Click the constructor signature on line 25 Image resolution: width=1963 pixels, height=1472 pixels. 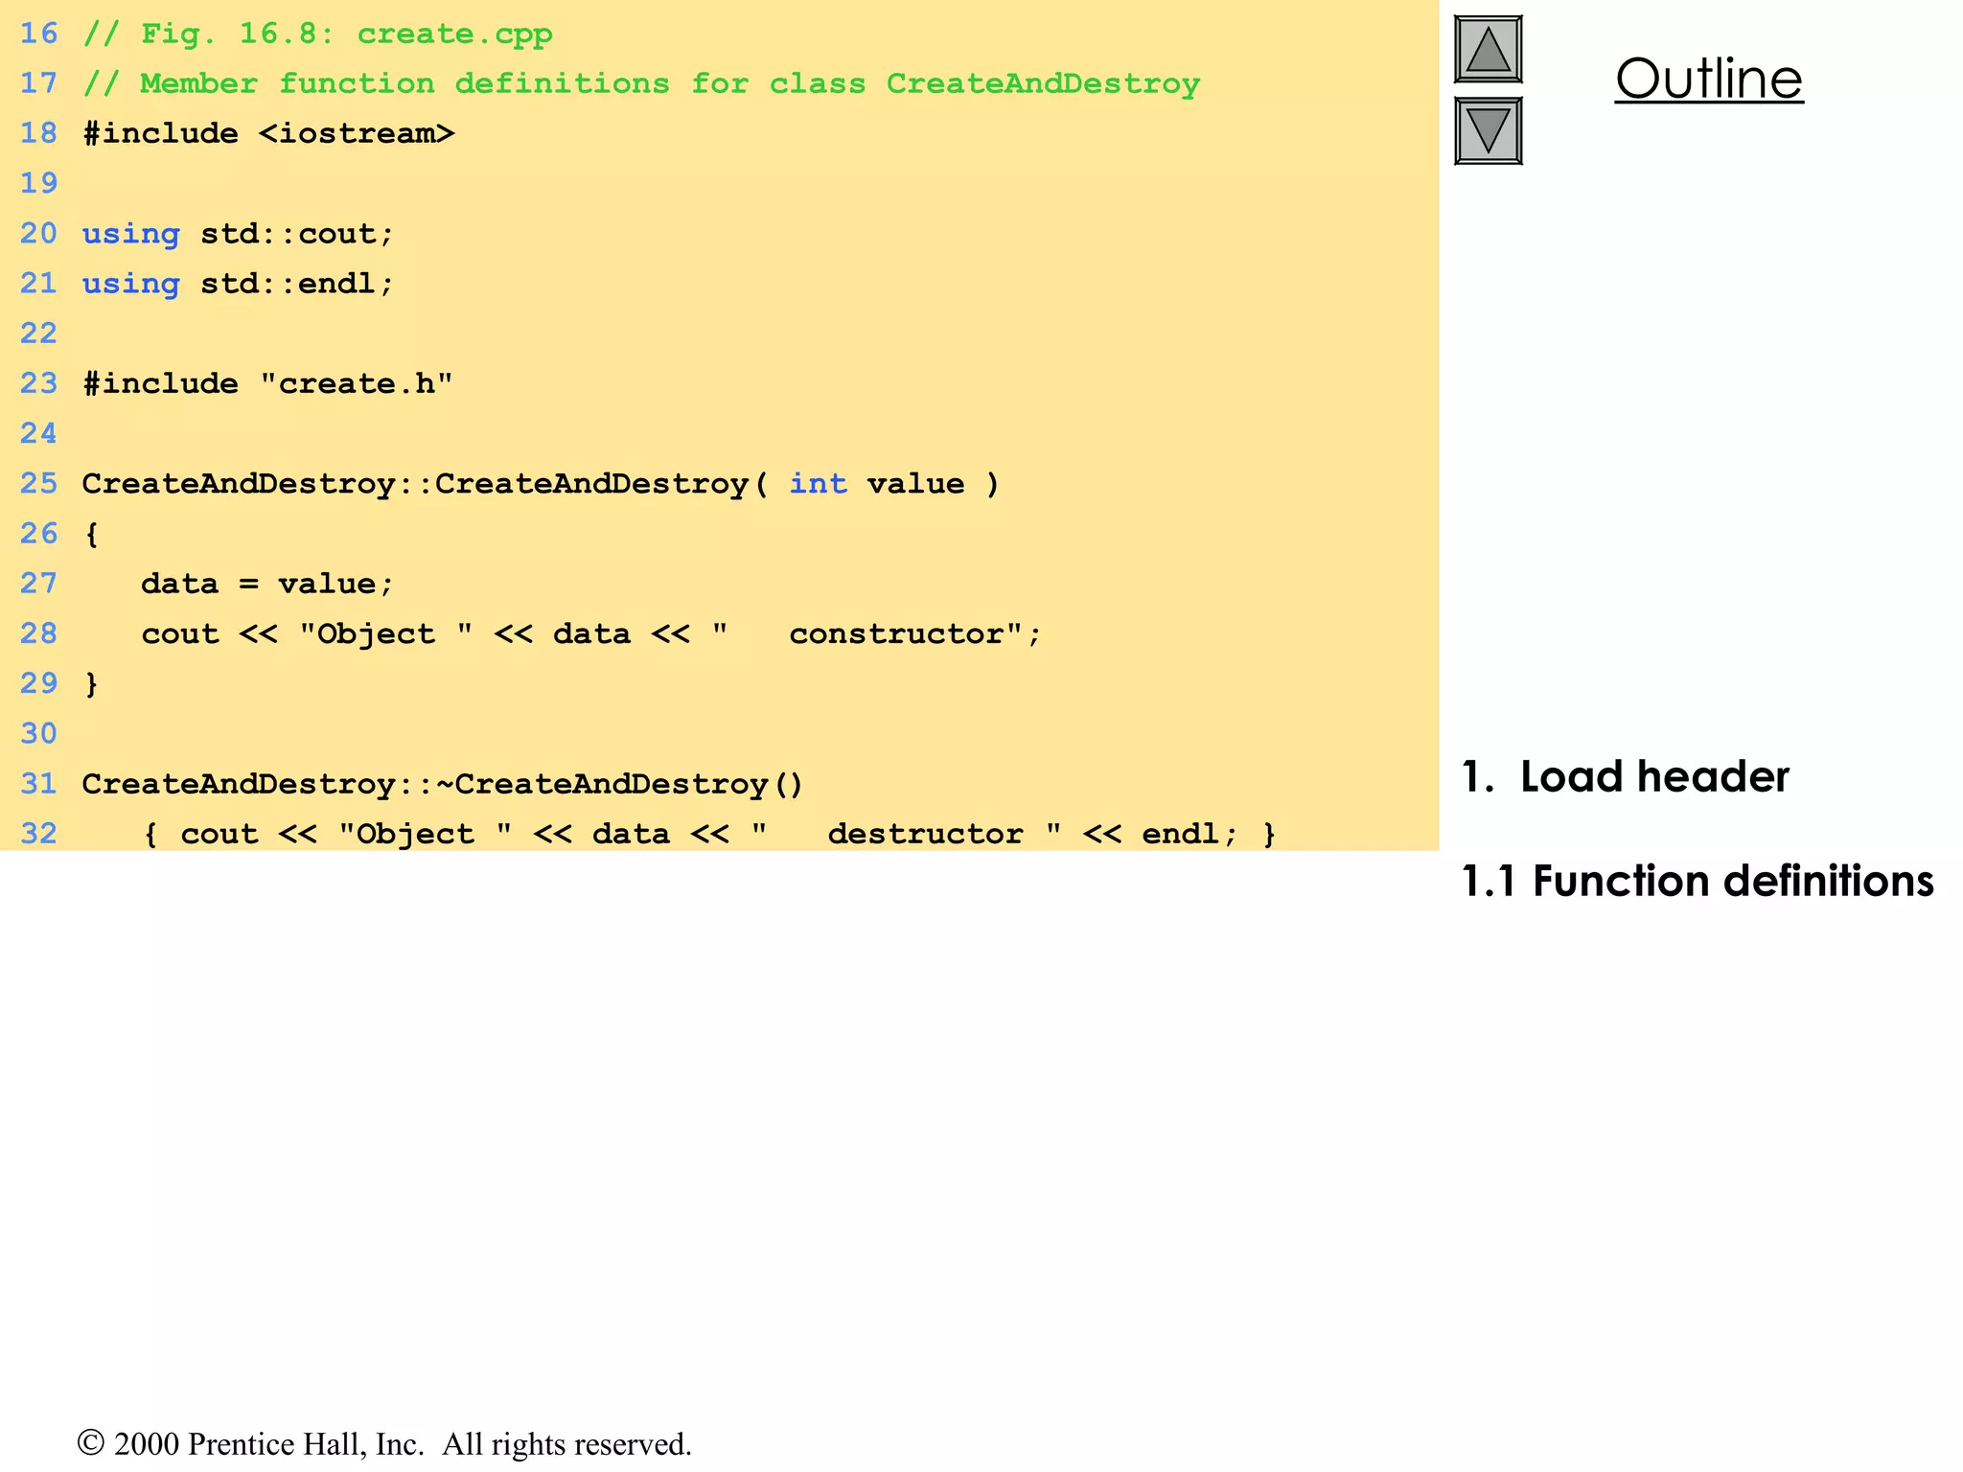541,484
